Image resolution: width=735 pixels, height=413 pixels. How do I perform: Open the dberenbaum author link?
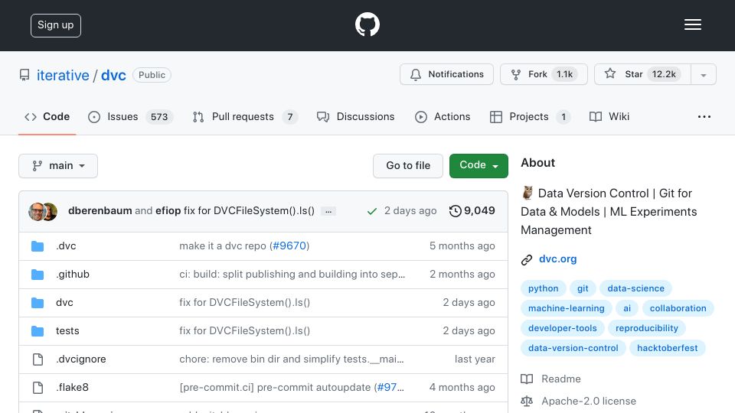[100, 211]
